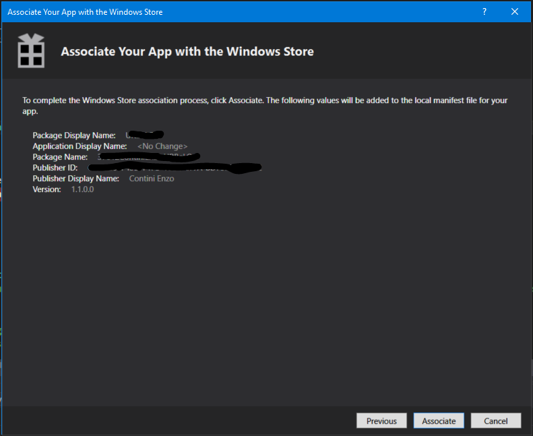The height and width of the screenshot is (436, 533).
Task: Click the Windows Store gift box icon
Action: pos(31,51)
